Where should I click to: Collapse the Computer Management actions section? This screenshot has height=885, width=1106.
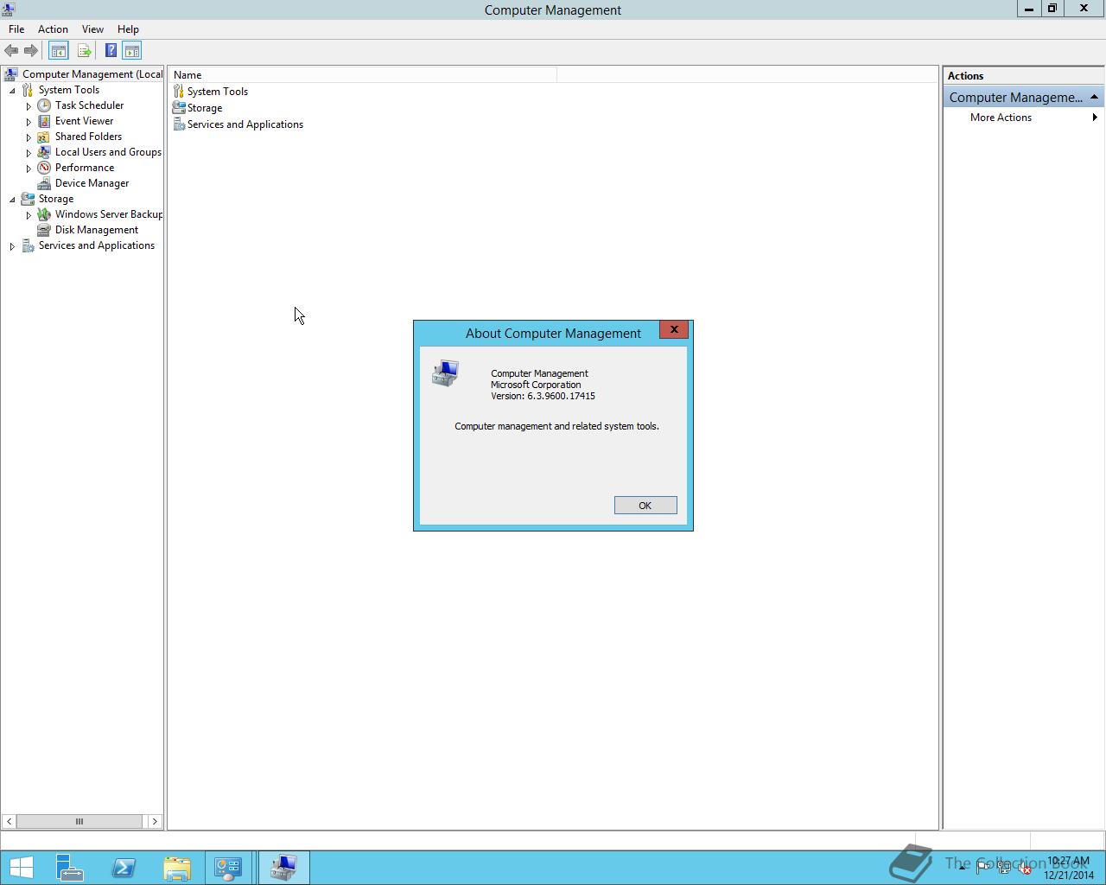coord(1094,97)
